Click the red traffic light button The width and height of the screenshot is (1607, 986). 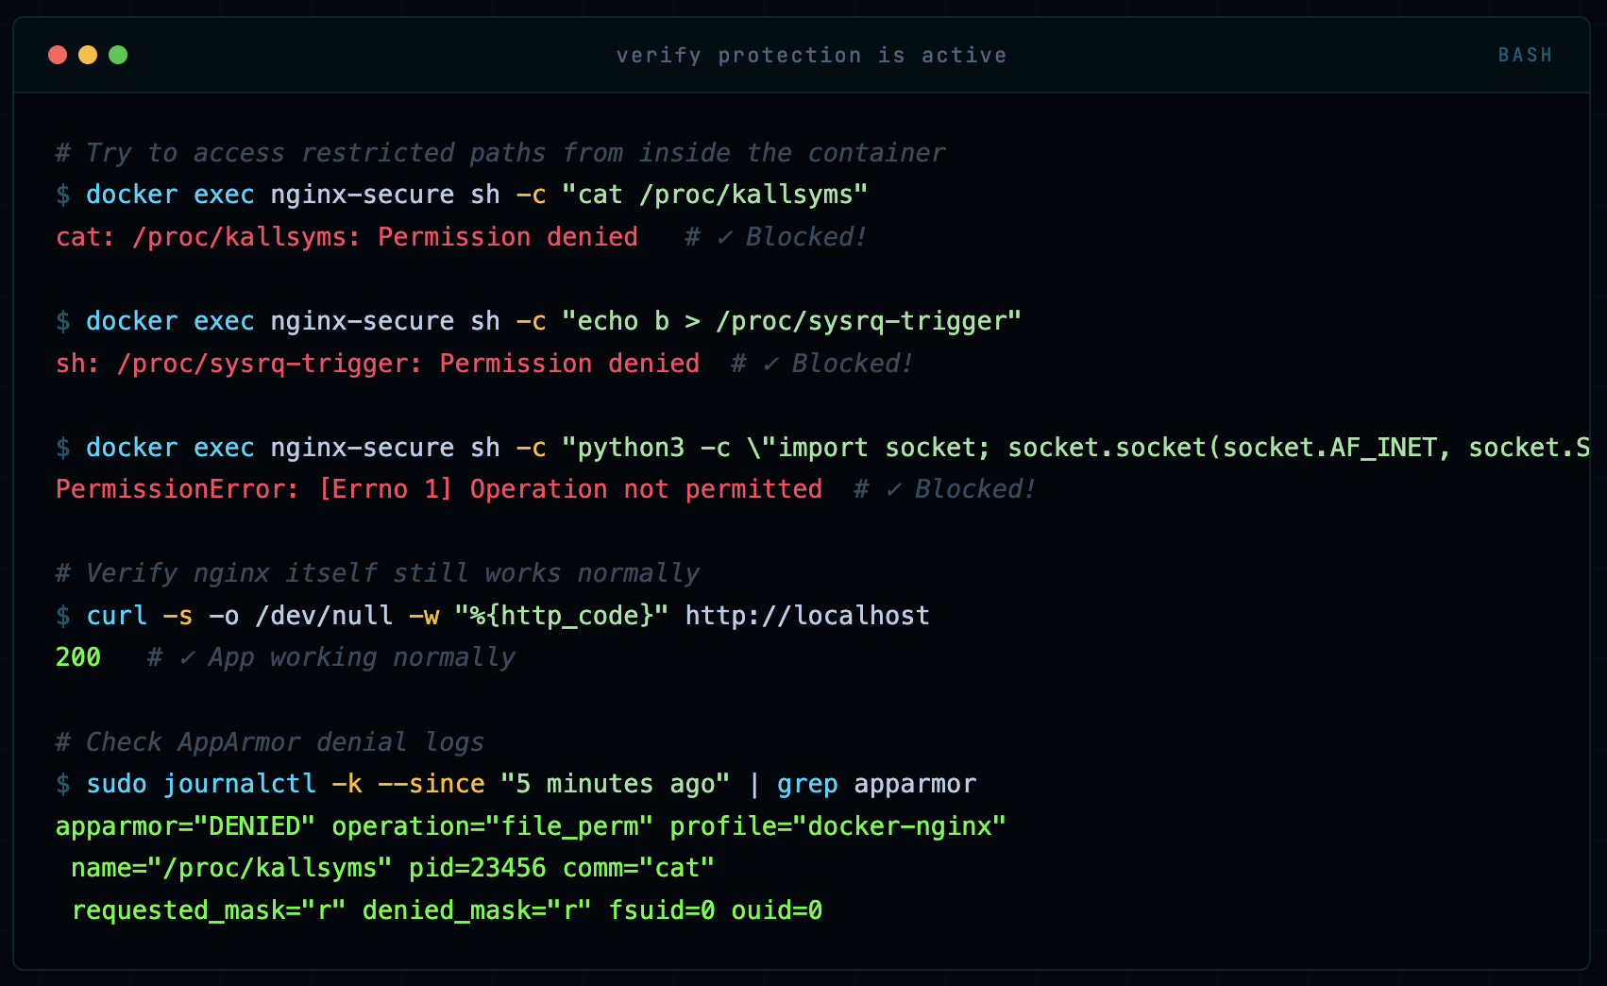coord(58,55)
